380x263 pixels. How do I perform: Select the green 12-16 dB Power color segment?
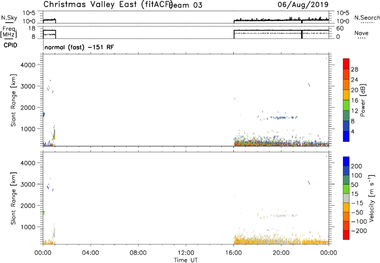click(x=346, y=105)
